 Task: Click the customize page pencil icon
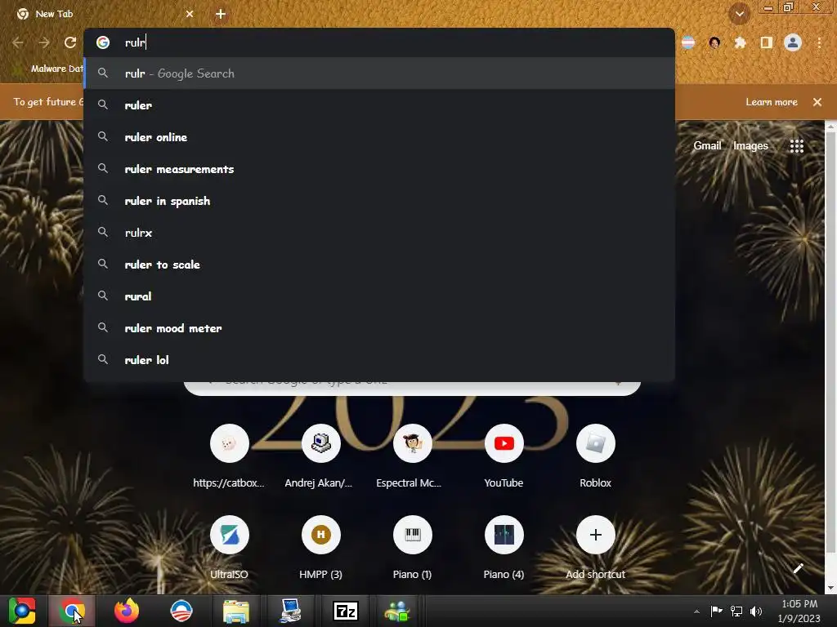click(x=798, y=568)
